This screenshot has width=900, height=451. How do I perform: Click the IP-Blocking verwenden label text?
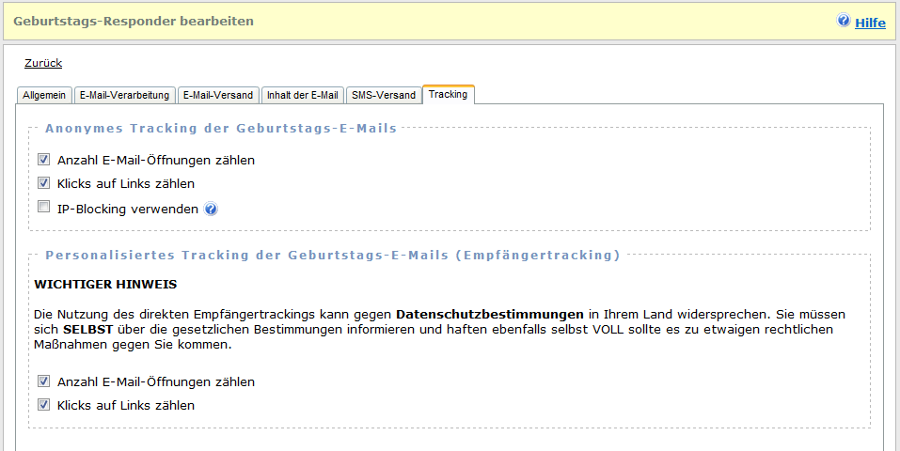pos(127,209)
